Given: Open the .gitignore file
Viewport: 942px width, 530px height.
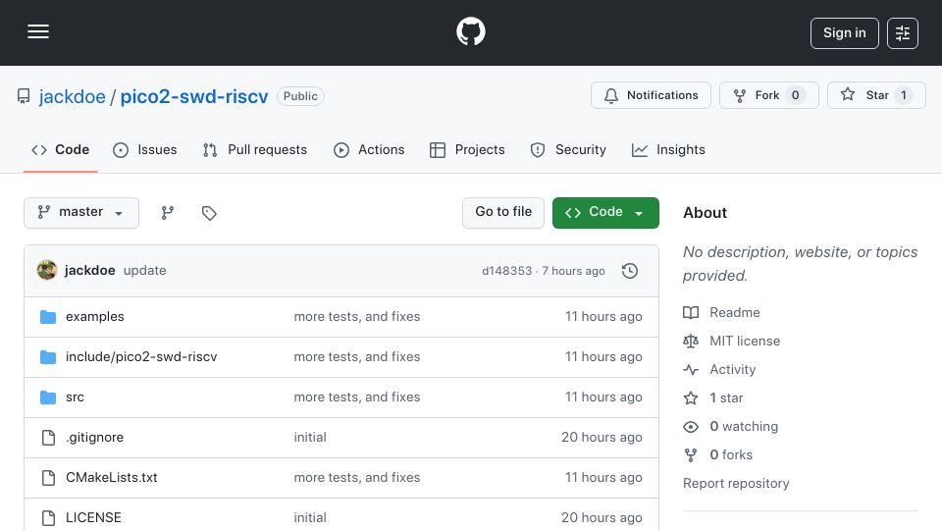Looking at the screenshot, I should click(x=94, y=438).
